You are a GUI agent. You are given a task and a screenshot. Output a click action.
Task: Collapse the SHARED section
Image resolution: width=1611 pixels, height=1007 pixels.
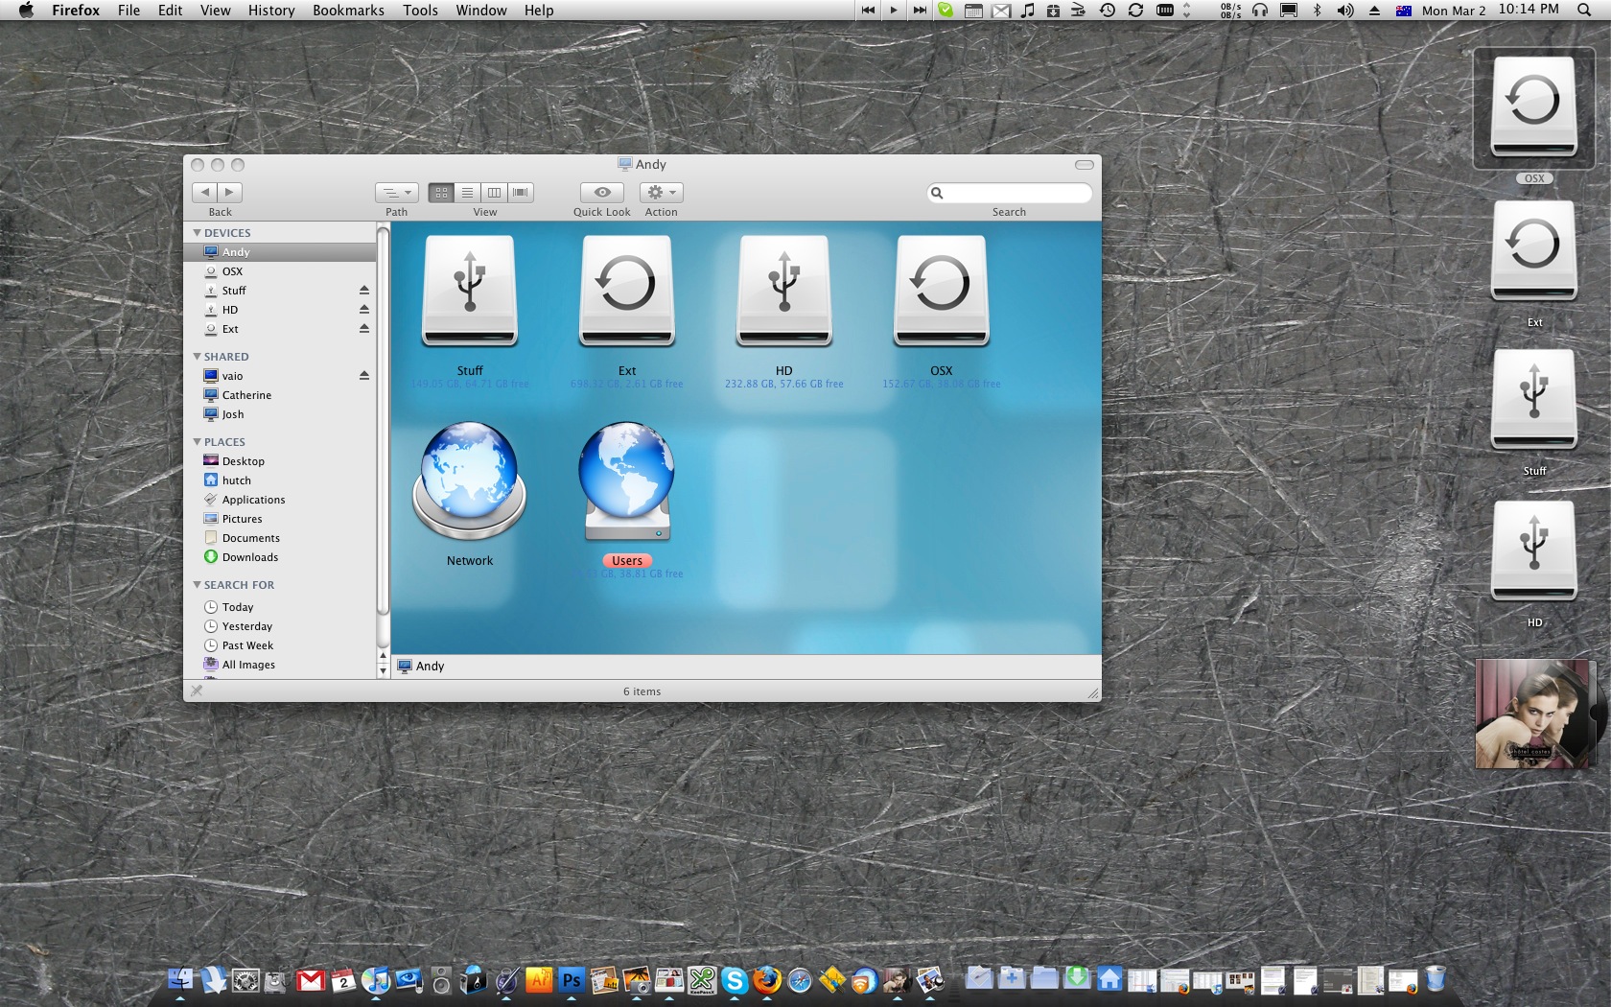click(x=198, y=357)
